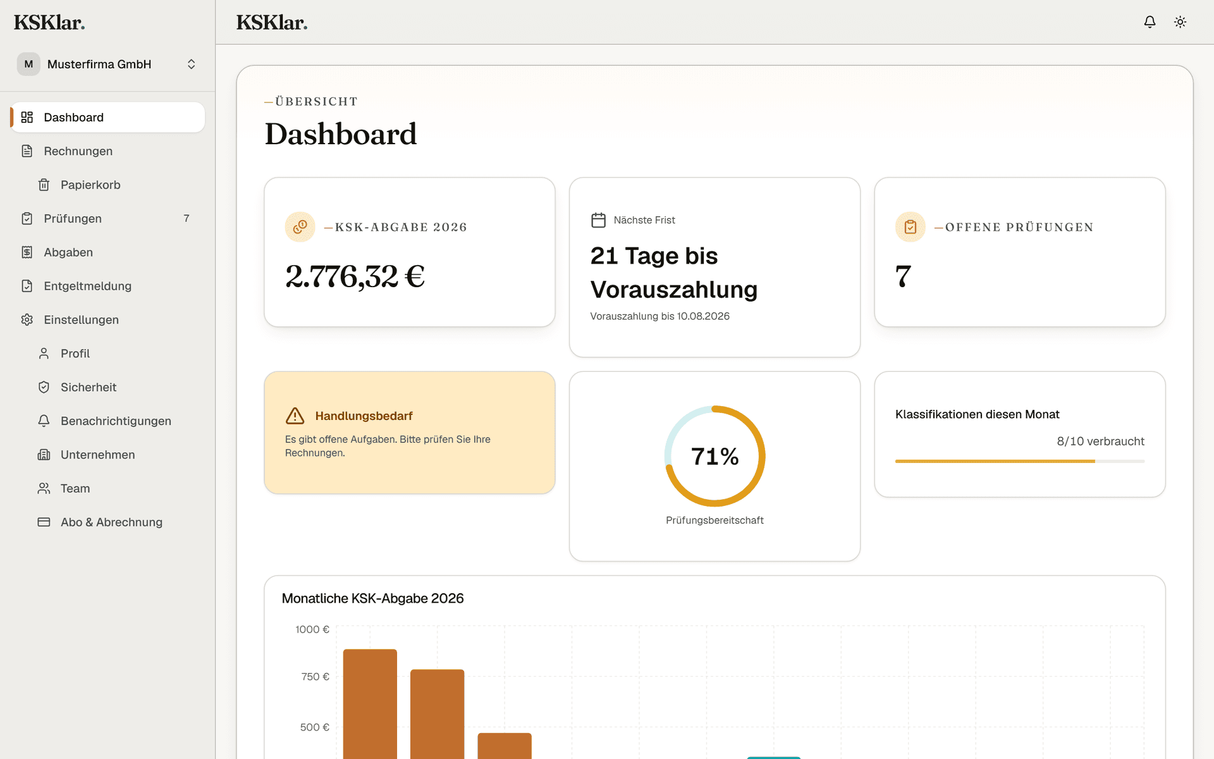Click the Handlungsbedarf warning triangle icon

coord(295,416)
